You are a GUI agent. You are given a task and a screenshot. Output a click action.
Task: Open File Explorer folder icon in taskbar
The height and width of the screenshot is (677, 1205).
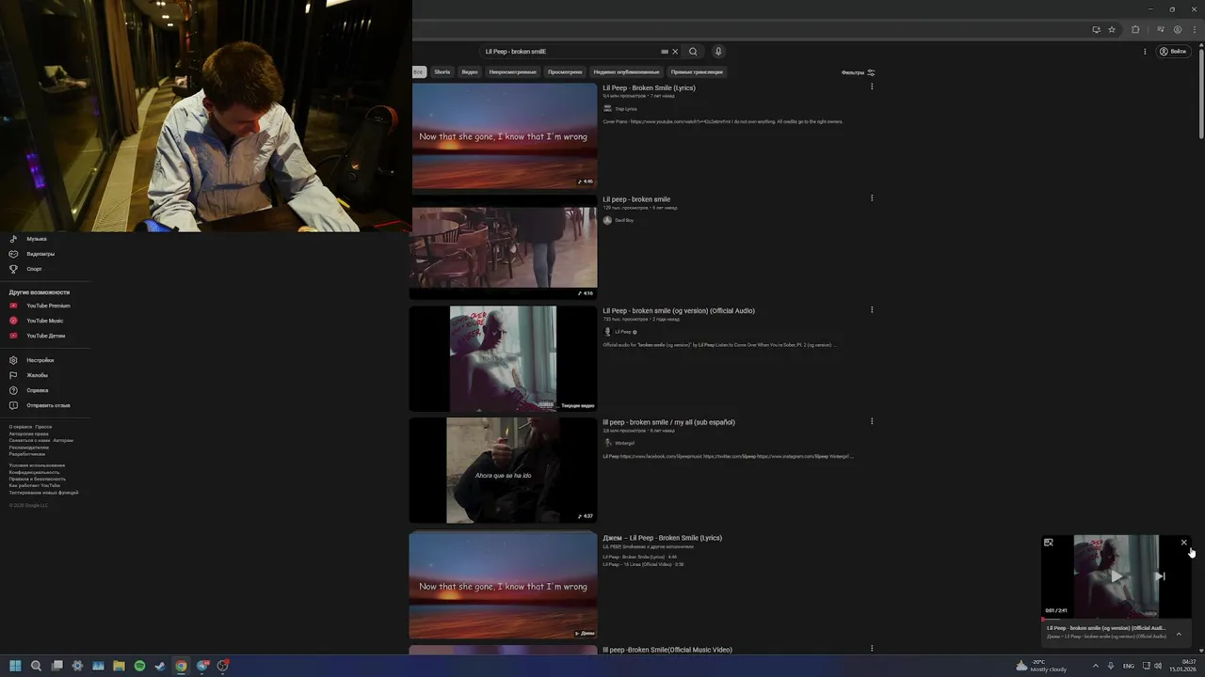coord(119,666)
